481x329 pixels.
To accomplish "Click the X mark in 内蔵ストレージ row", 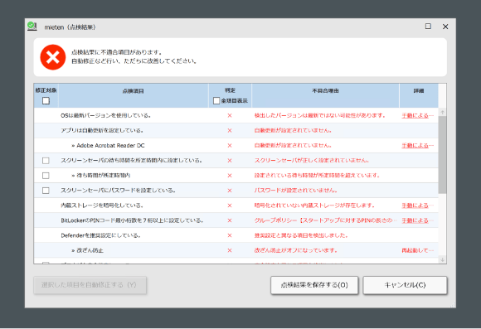I will click(x=230, y=206).
